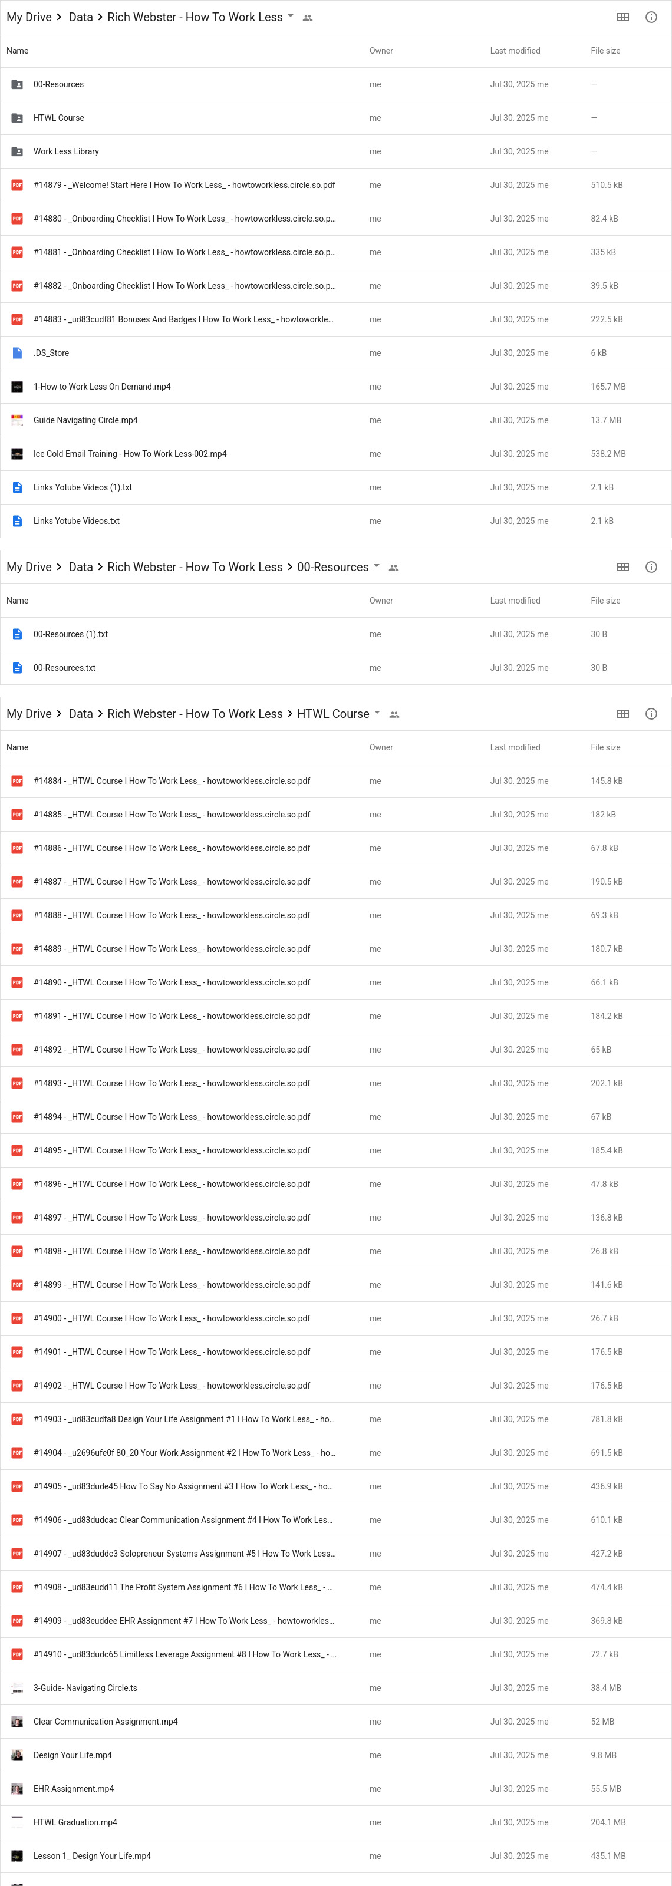Sort top panel by File size header
The height and width of the screenshot is (1886, 672).
click(x=605, y=51)
